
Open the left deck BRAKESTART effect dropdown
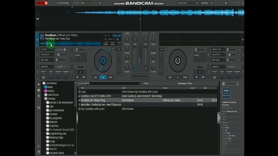tap(47, 55)
